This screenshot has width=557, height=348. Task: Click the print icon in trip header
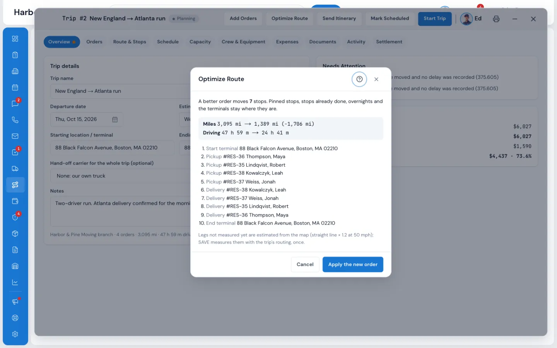(x=496, y=19)
